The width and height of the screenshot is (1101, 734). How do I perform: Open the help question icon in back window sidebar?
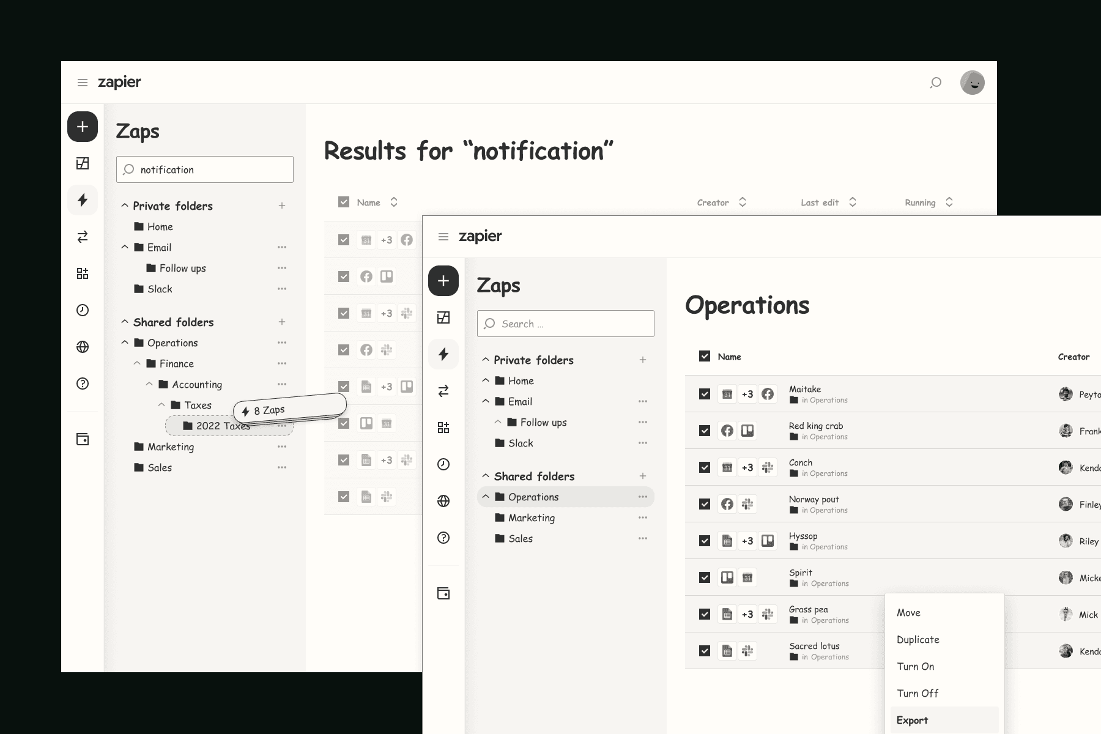tap(83, 384)
